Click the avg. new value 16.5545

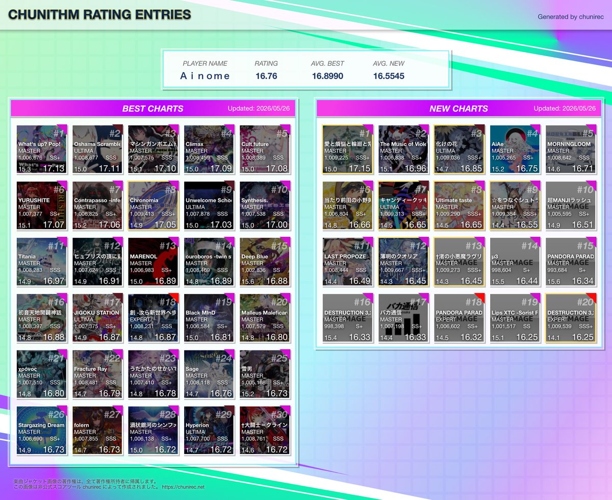coord(389,76)
